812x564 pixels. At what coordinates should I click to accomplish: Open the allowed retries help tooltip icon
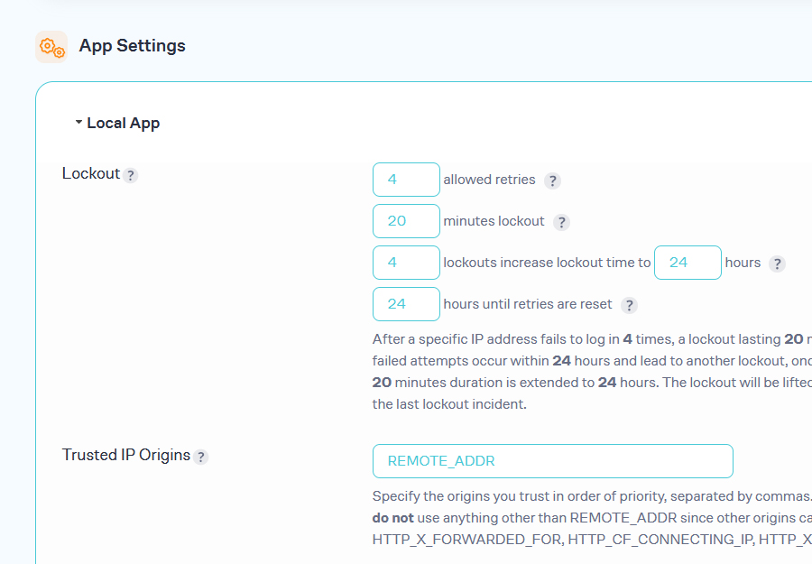click(x=552, y=180)
